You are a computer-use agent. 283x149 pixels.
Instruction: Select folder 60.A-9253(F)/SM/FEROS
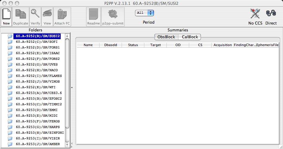pyautogui.click(x=38, y=121)
